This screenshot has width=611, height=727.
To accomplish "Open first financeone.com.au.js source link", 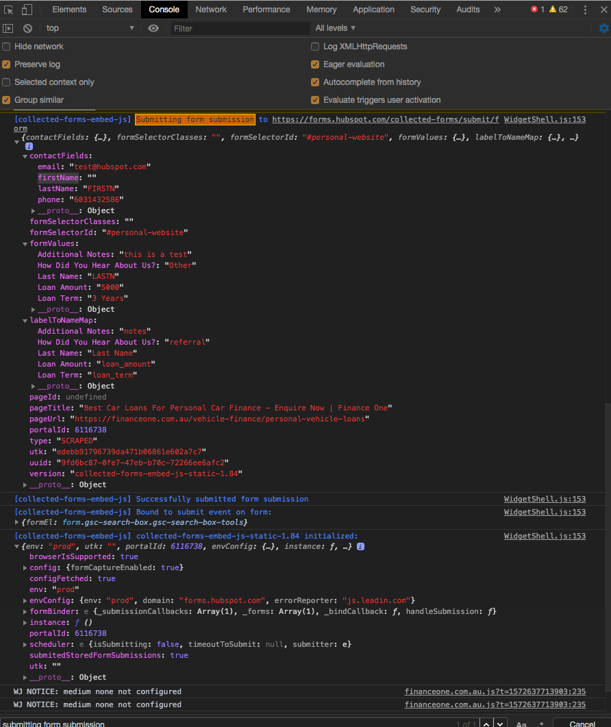I will pos(495,692).
